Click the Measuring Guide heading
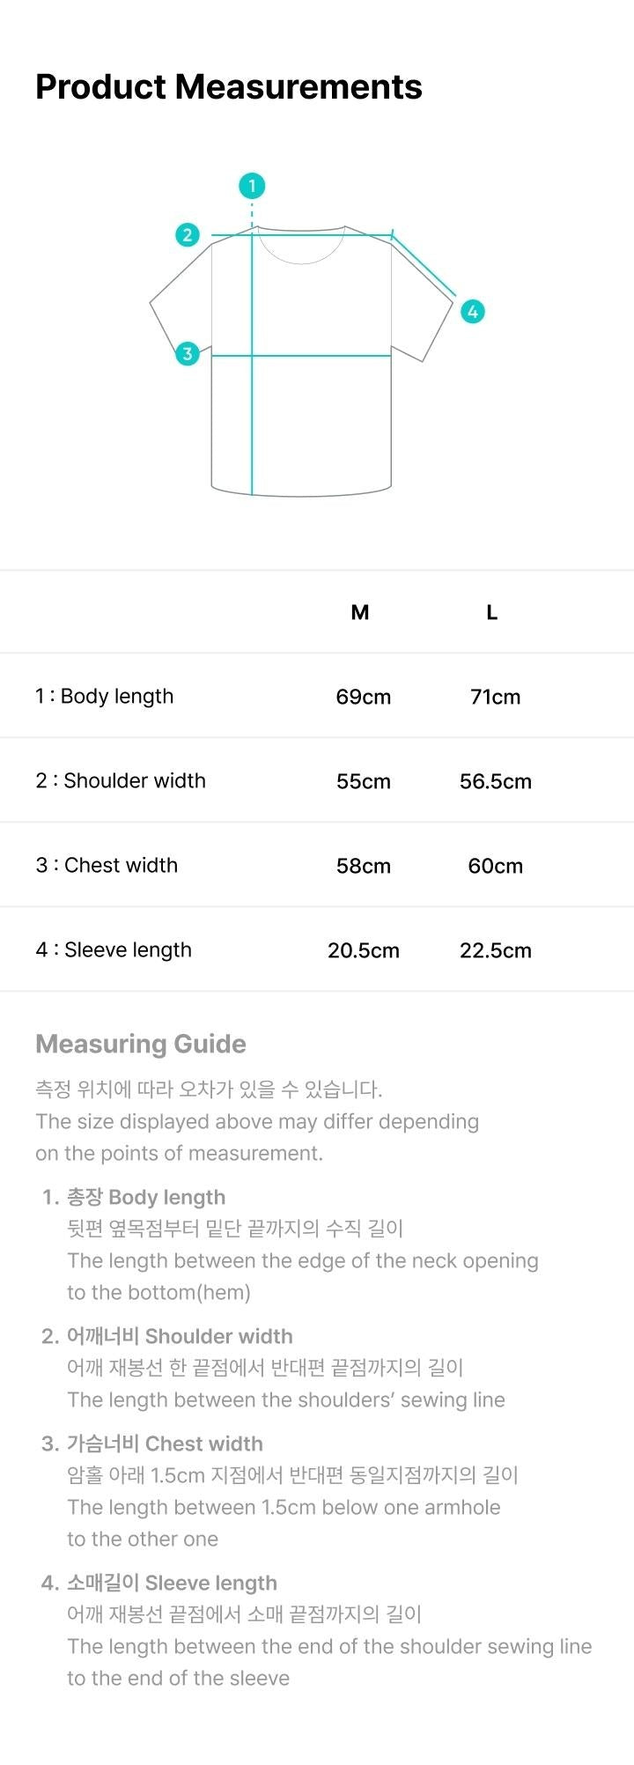The image size is (634, 1765). tap(141, 1044)
